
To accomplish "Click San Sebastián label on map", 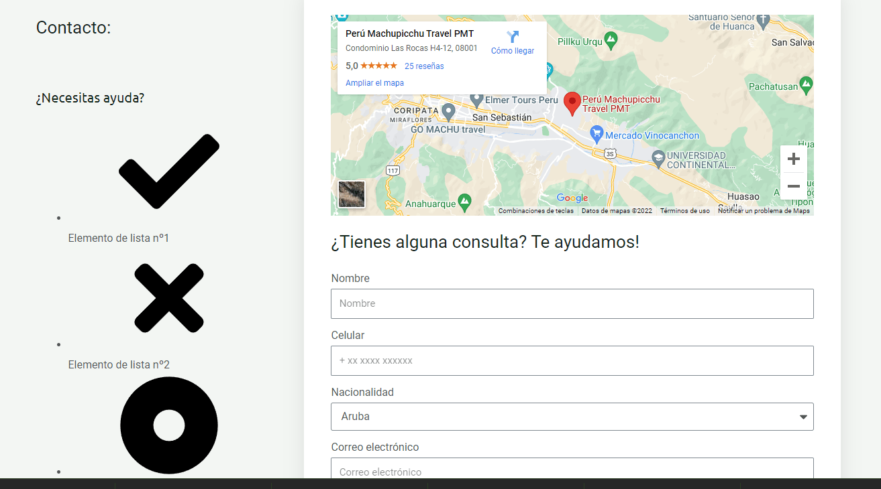I will [x=502, y=117].
